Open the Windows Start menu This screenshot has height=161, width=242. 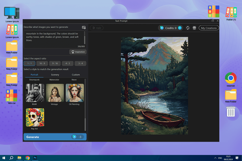(x=4, y=158)
